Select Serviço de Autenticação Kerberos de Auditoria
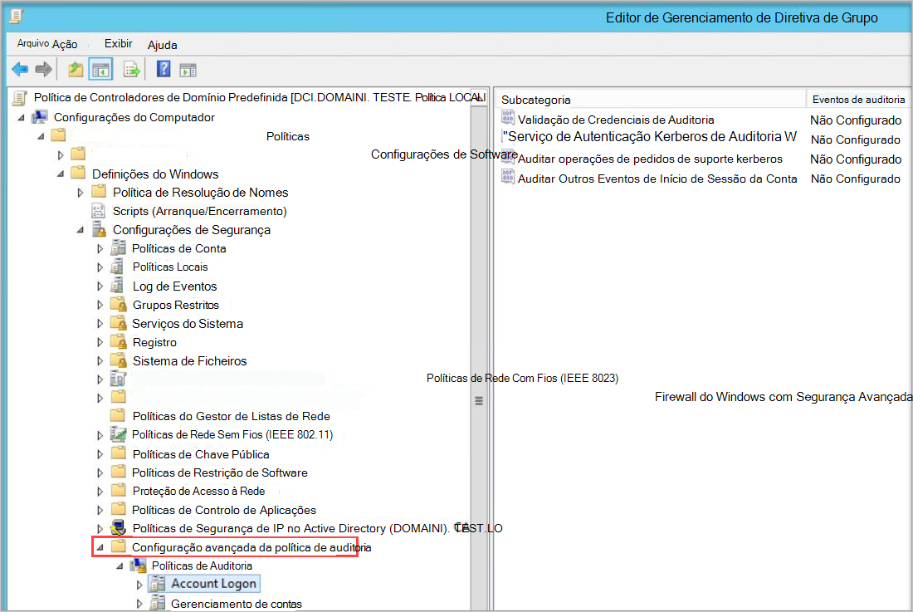The width and height of the screenshot is (913, 612). [x=650, y=137]
